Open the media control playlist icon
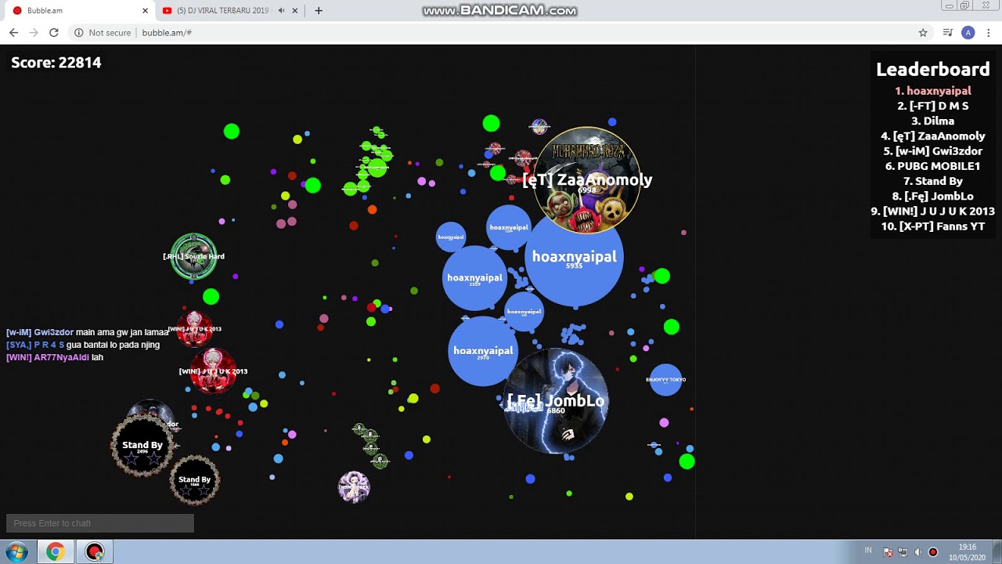Screen dimensions: 1002x564 pyautogui.click(x=948, y=33)
